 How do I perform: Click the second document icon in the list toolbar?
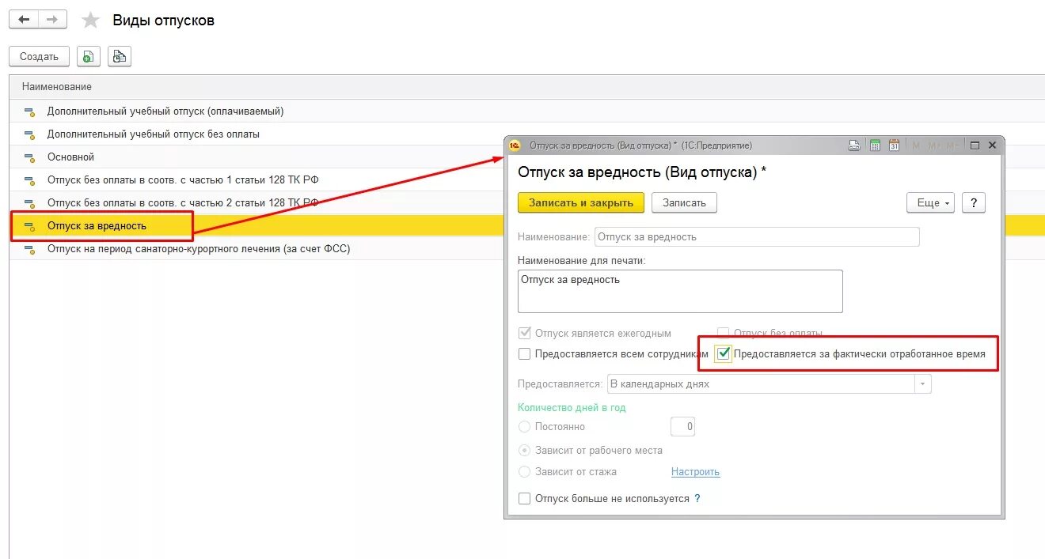point(120,56)
